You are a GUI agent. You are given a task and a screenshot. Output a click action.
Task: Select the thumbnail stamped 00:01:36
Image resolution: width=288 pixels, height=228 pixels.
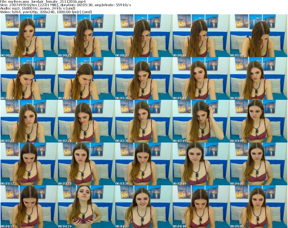point(144,78)
